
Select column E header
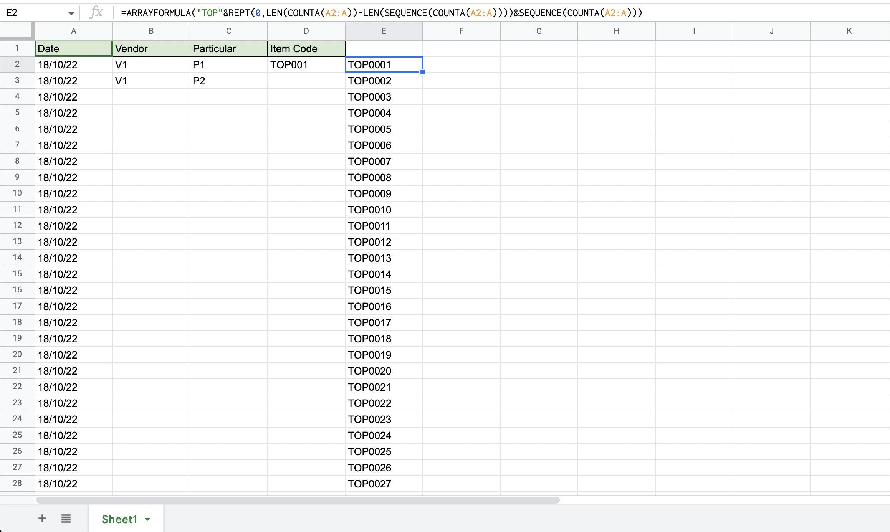coord(384,31)
